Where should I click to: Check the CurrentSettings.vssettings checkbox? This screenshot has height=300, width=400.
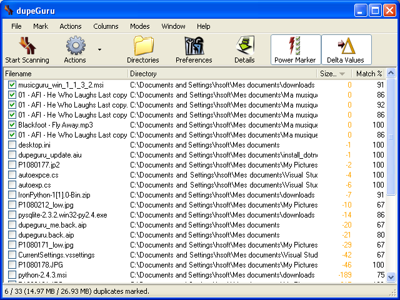coord(12,255)
